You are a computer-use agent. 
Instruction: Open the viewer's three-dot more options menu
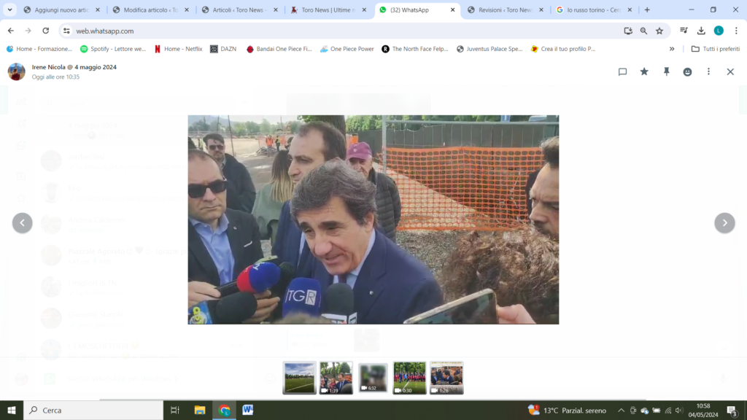pyautogui.click(x=708, y=71)
